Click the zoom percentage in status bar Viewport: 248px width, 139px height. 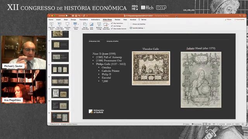pyautogui.click(x=238, y=124)
